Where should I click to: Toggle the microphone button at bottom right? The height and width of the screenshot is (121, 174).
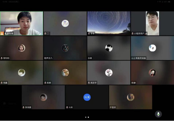pyautogui.click(x=158, y=114)
